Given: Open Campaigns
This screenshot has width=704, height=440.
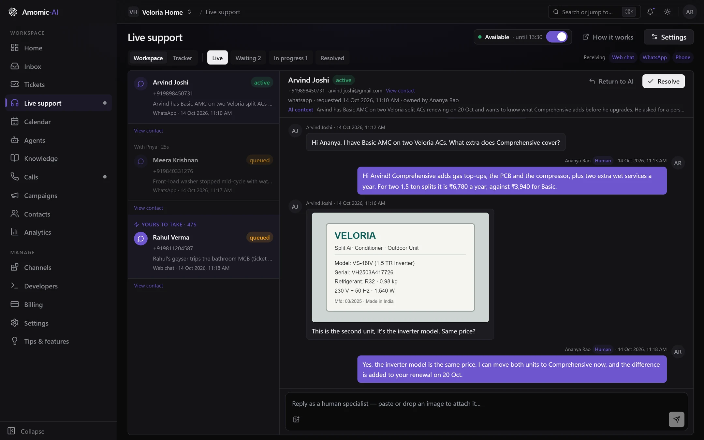Looking at the screenshot, I should pyautogui.click(x=59, y=196).
